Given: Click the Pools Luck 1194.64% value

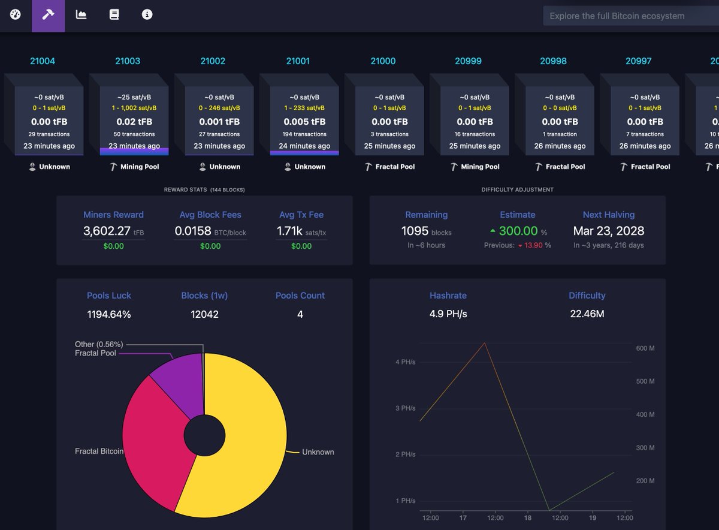Looking at the screenshot, I should [109, 314].
